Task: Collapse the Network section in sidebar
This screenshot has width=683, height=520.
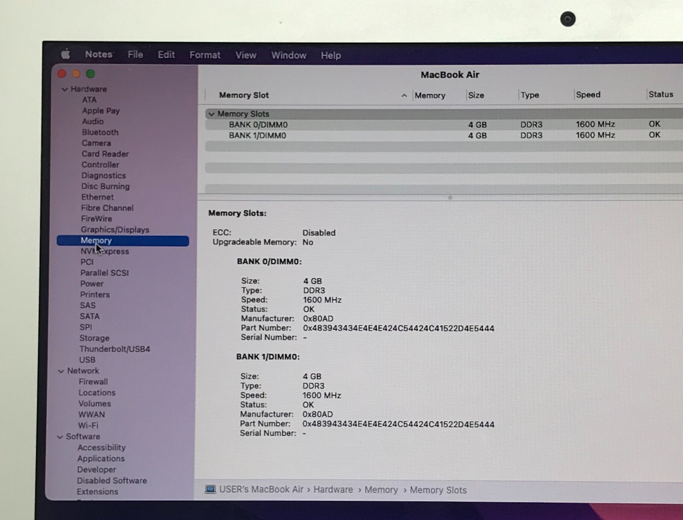Action: pyautogui.click(x=61, y=371)
